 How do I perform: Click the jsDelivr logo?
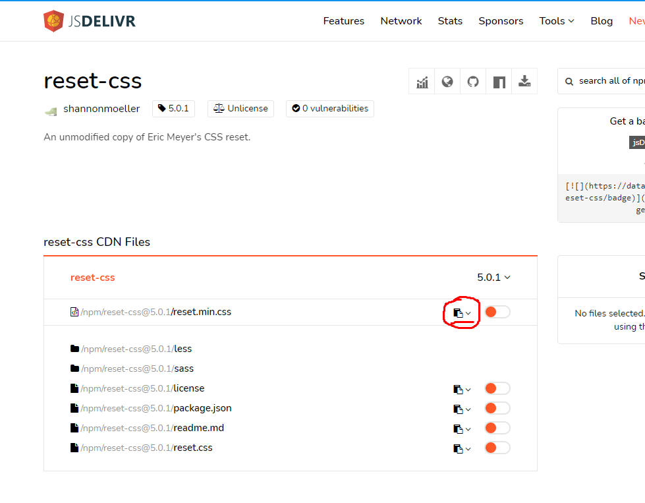[89, 21]
